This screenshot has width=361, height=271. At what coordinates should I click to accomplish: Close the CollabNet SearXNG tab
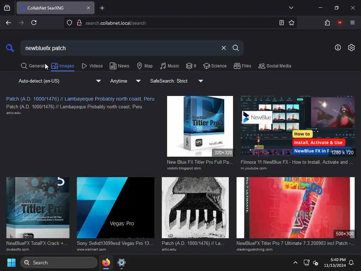pyautogui.click(x=88, y=8)
